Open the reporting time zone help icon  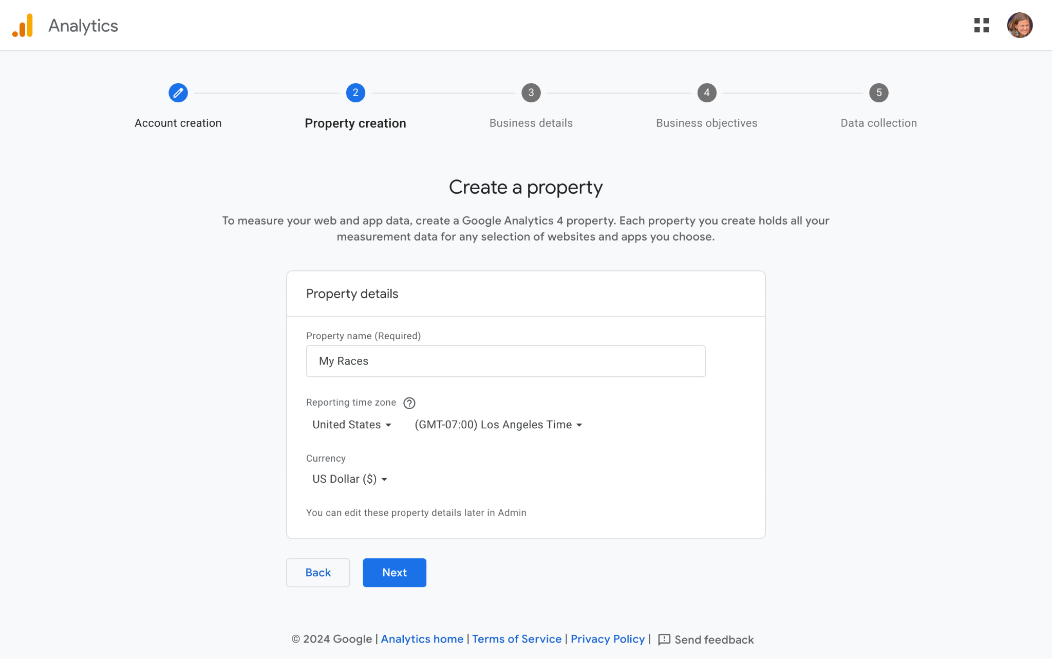click(409, 403)
